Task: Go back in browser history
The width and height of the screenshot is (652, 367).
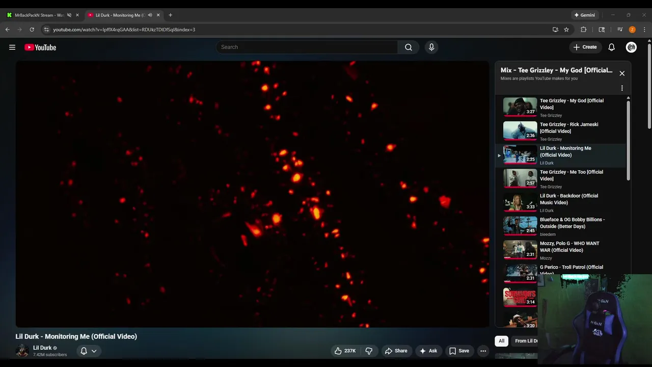Action: coord(8,30)
